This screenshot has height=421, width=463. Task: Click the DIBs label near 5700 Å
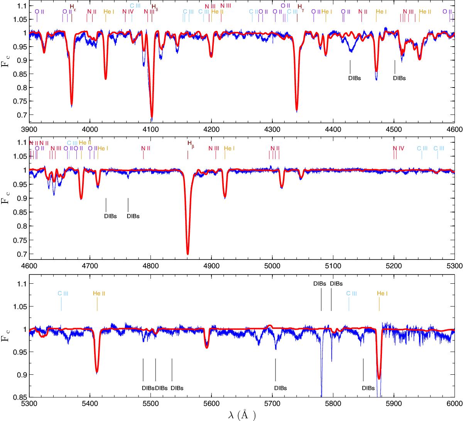281,388
